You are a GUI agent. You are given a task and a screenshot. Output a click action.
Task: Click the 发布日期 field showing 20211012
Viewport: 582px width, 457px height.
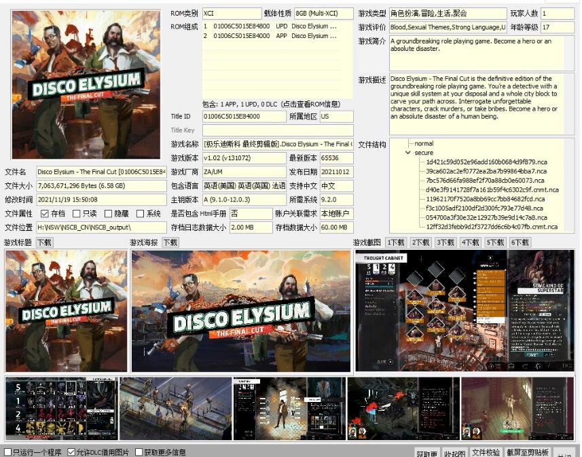point(336,172)
